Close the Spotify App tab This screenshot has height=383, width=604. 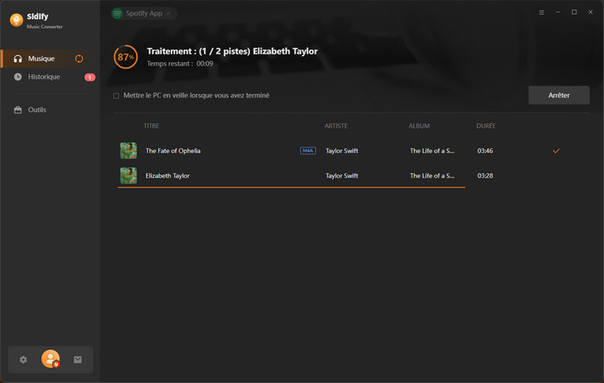pos(168,14)
